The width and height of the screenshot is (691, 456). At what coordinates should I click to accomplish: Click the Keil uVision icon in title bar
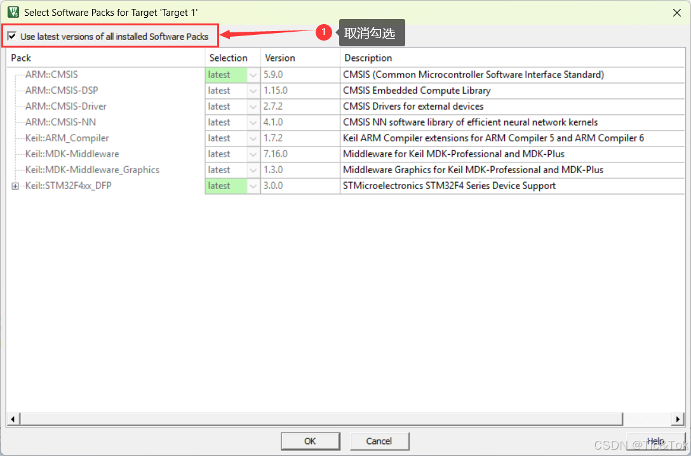(x=13, y=12)
